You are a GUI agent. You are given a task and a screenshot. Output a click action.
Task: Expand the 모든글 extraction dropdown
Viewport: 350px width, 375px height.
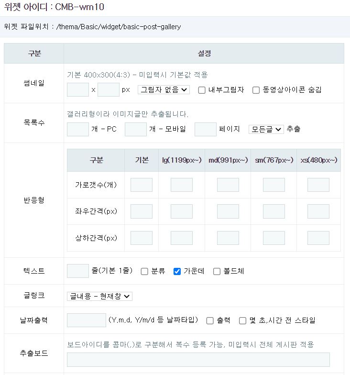pos(266,129)
